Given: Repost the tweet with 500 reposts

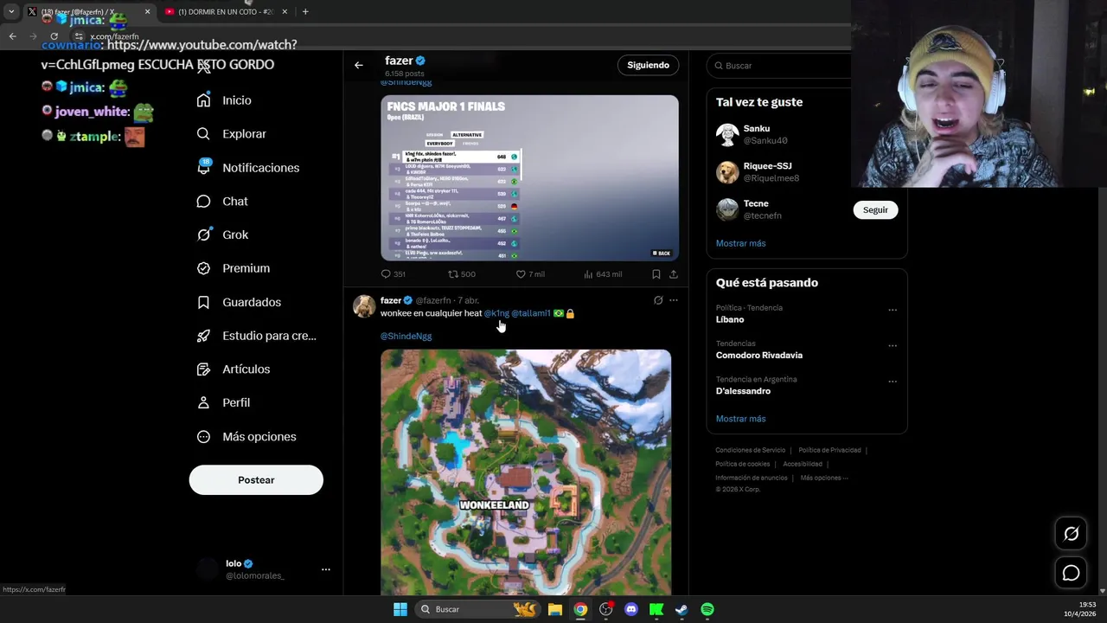Looking at the screenshot, I should click(461, 274).
